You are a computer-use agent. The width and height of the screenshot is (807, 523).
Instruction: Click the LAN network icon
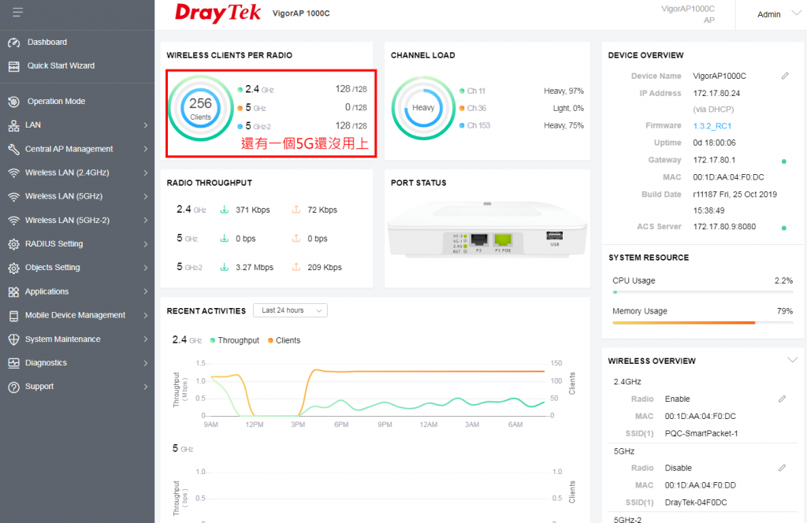(14, 125)
